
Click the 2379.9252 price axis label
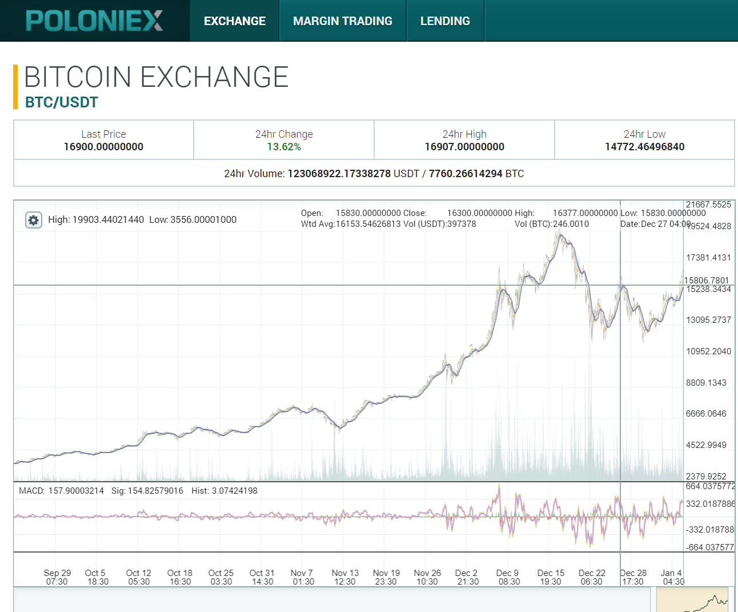coord(706,477)
